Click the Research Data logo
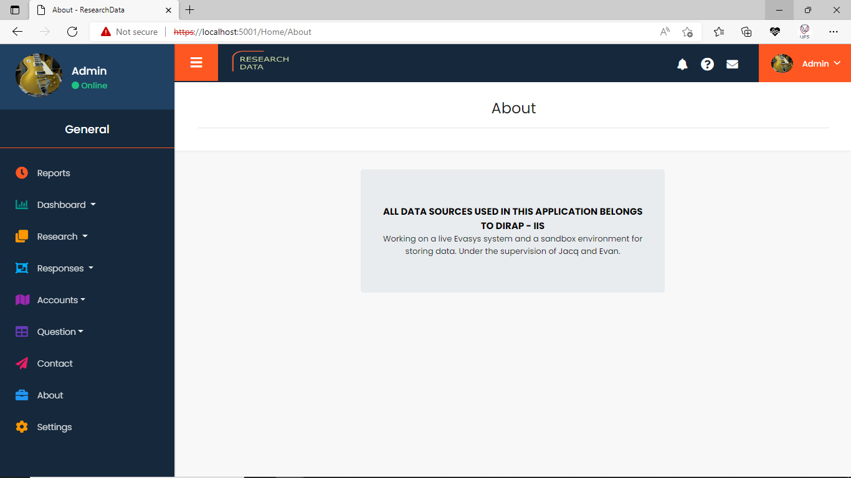This screenshot has width=851, height=478. coord(260,62)
